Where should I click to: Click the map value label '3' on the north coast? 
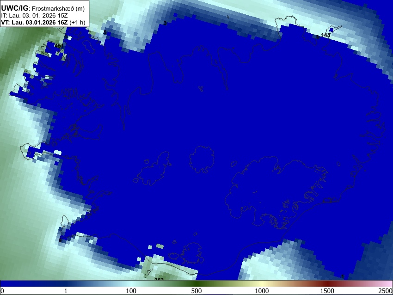(165, 23)
